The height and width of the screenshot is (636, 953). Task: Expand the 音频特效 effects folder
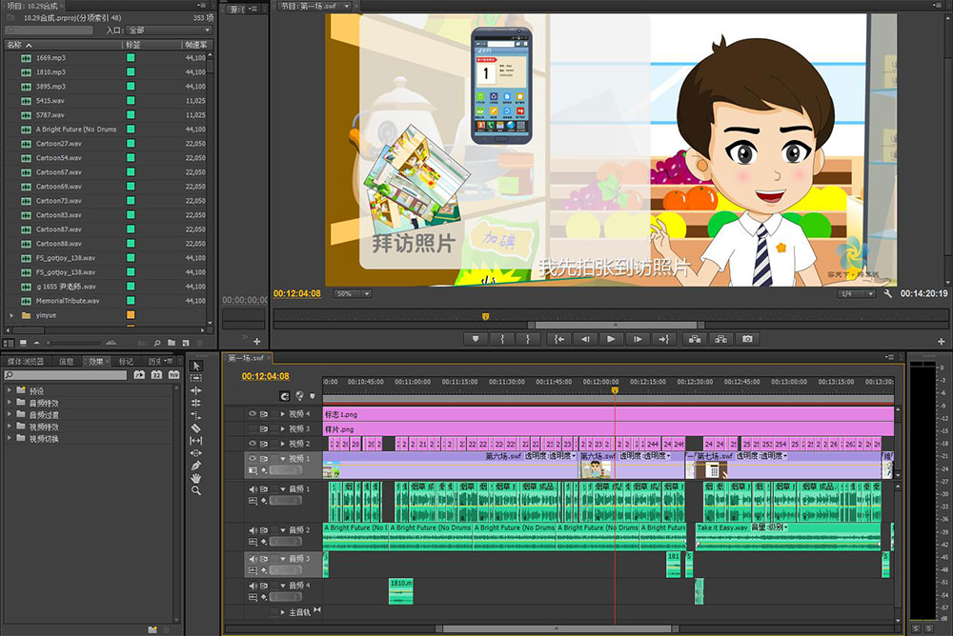coord(10,403)
